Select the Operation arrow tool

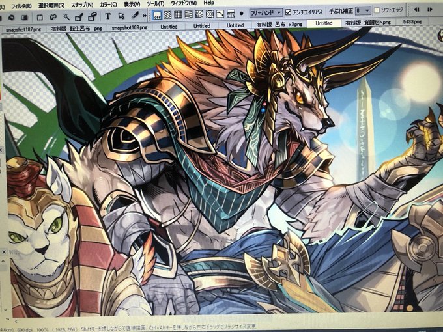click(121, 16)
